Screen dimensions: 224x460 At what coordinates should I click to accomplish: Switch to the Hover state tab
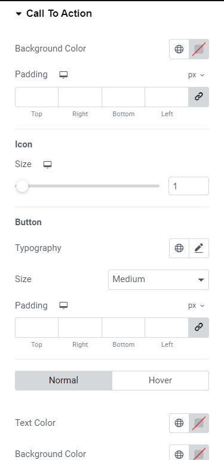click(x=160, y=380)
